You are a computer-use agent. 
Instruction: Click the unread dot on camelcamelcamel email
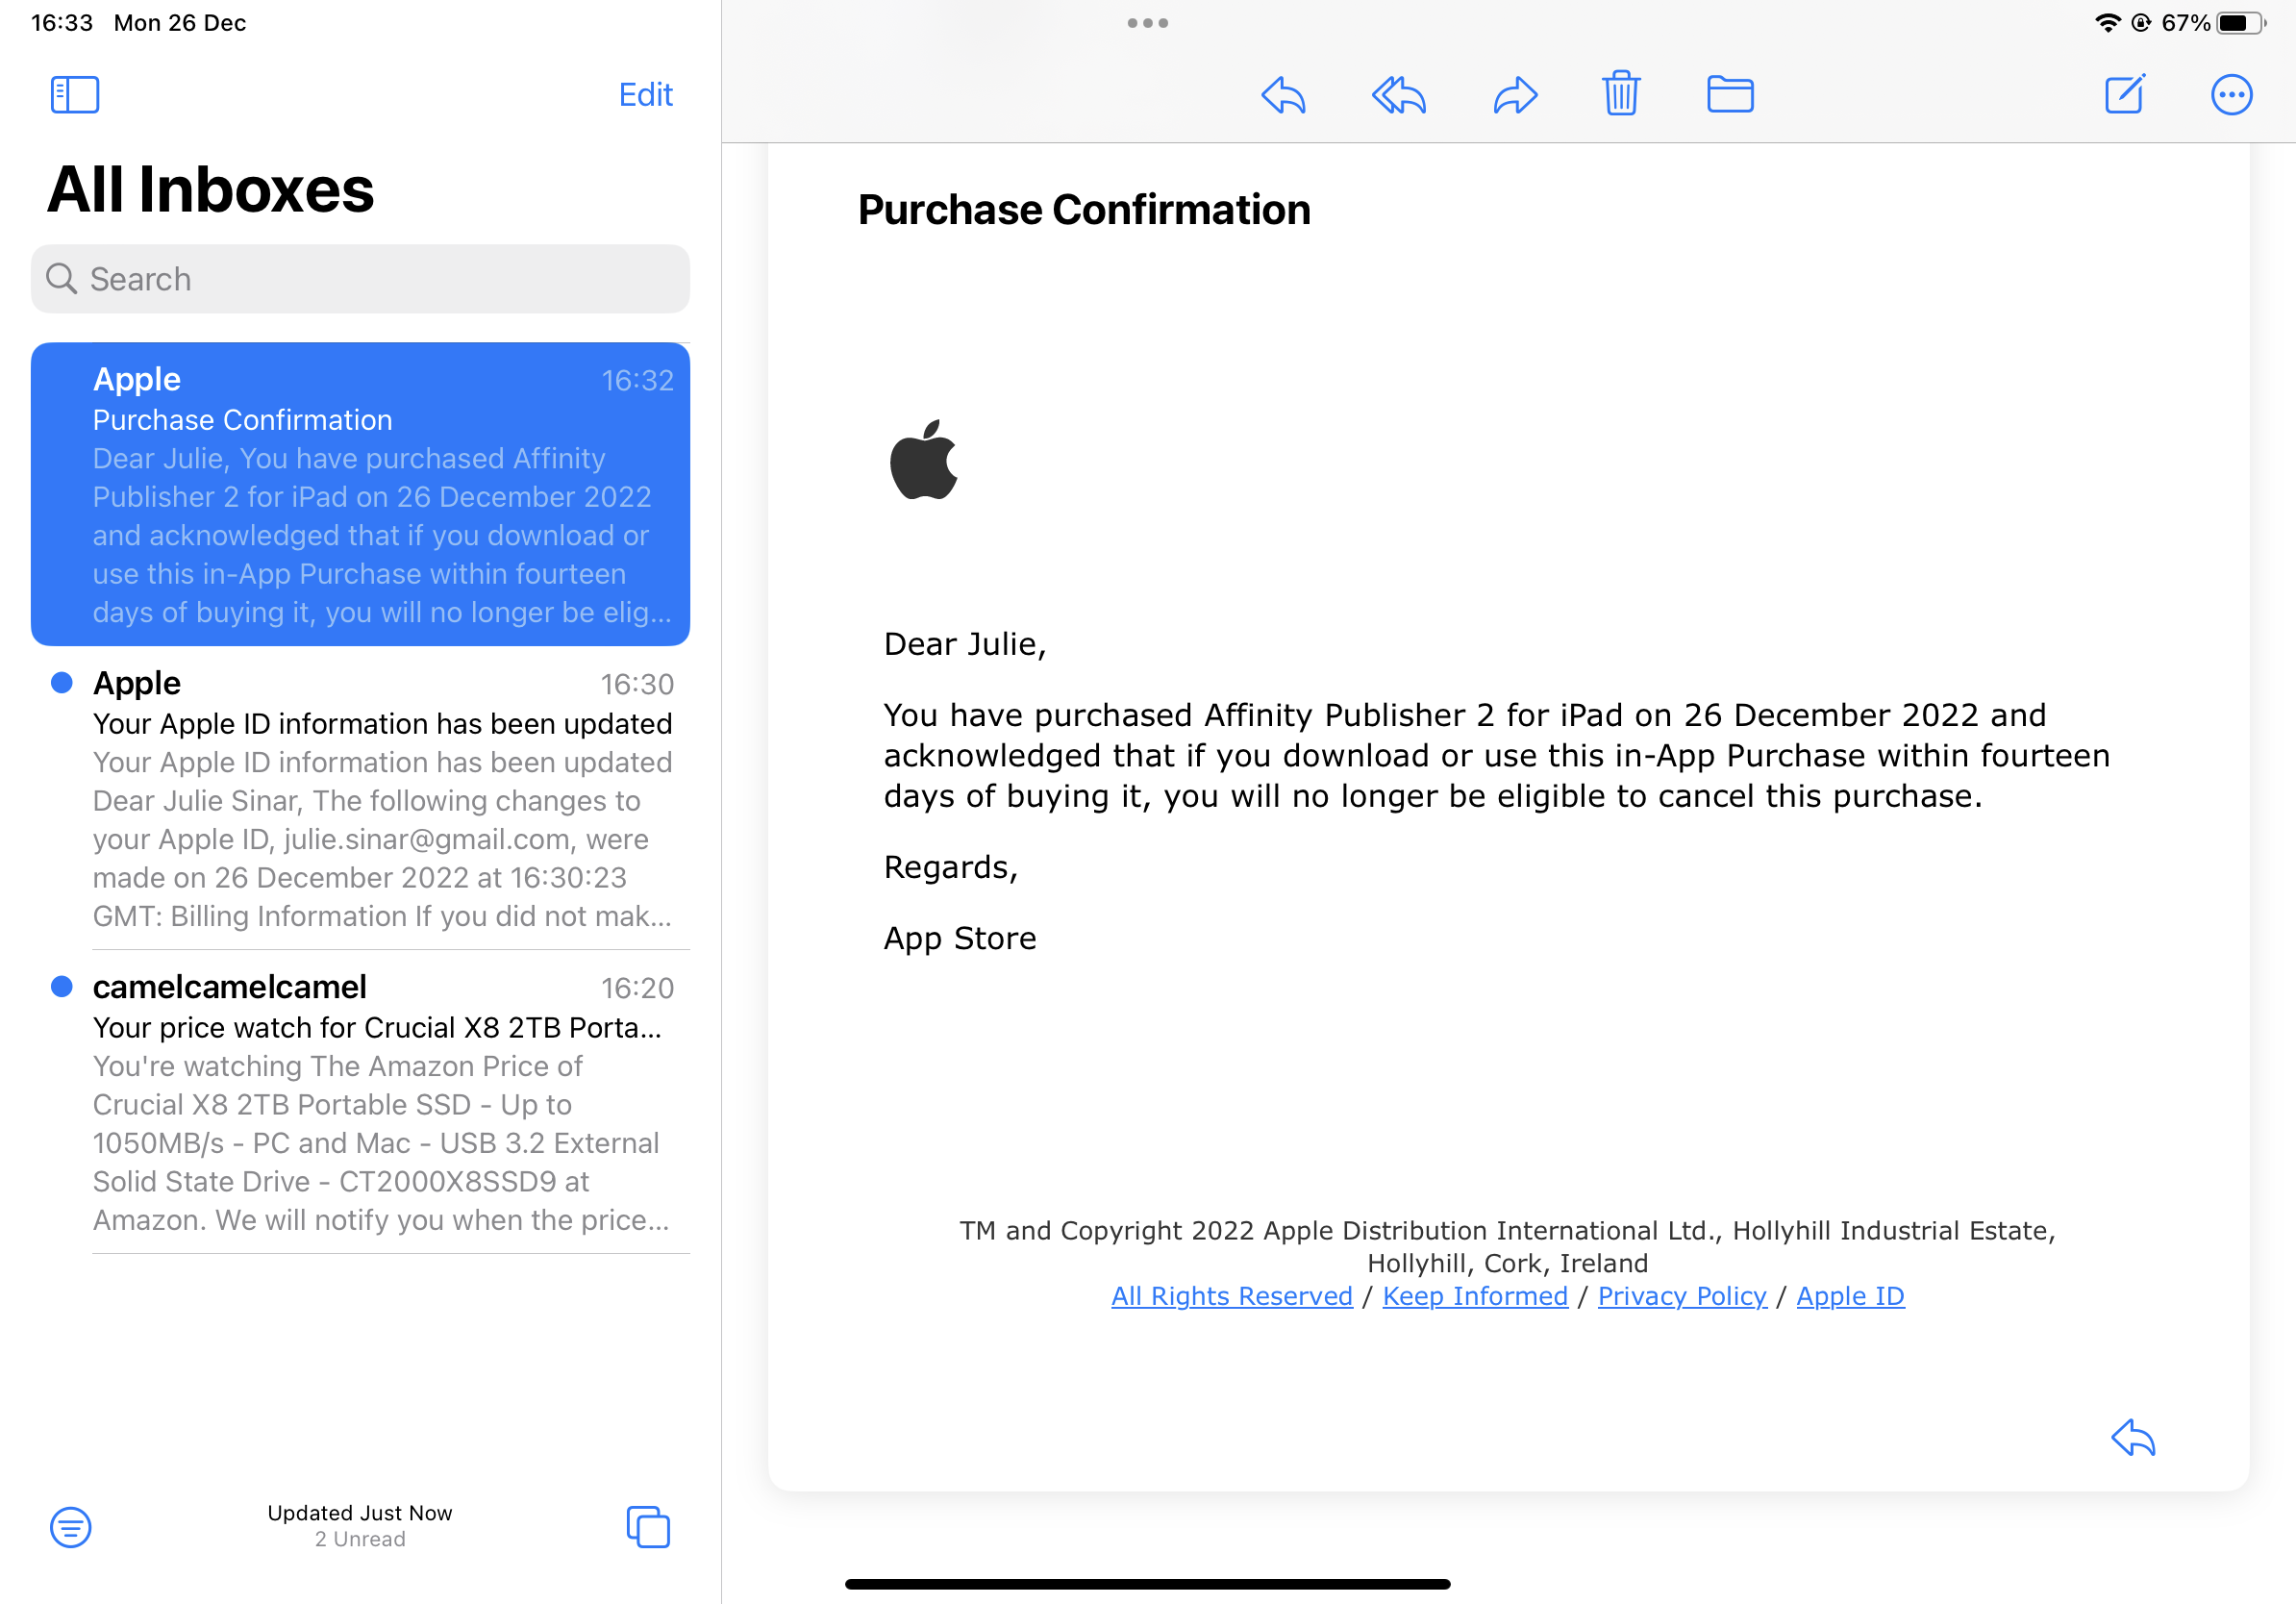[62, 987]
